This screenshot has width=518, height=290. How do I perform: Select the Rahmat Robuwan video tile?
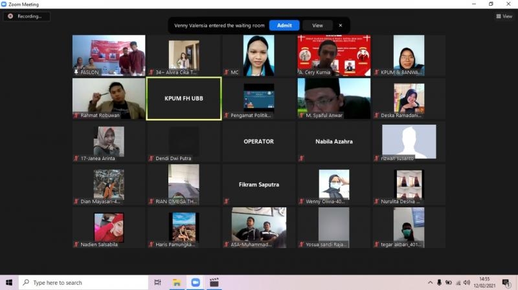[109, 99]
